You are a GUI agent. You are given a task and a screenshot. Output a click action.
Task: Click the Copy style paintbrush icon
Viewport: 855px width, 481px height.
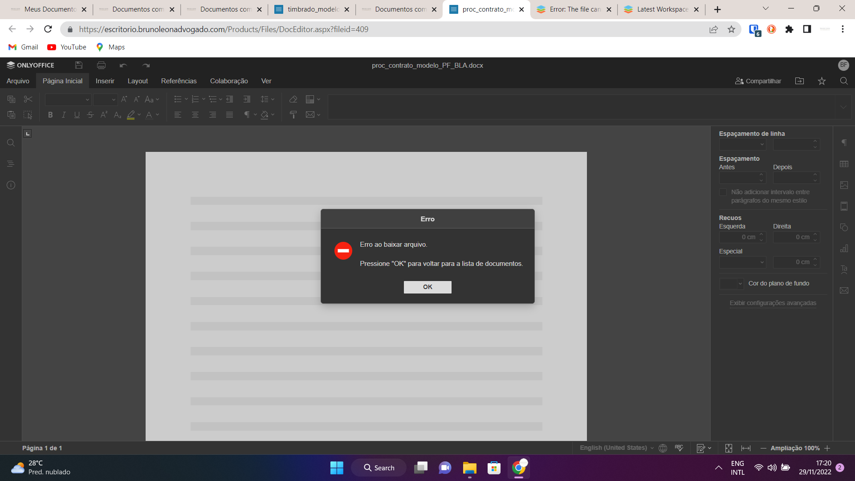(x=293, y=115)
